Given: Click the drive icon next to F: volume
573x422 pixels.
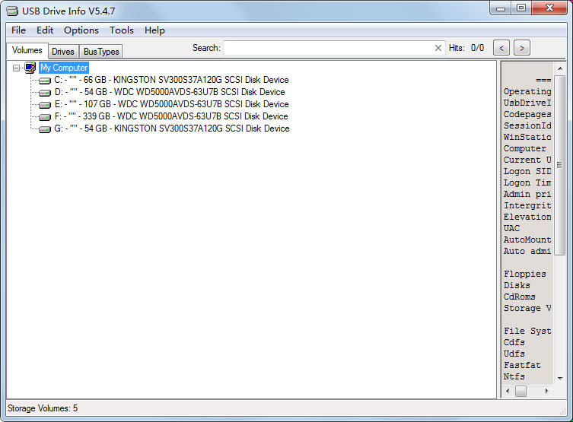Looking at the screenshot, I should [45, 117].
